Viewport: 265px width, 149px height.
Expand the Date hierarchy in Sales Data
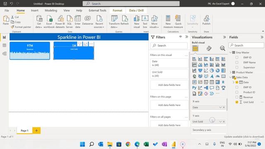click(x=234, y=82)
